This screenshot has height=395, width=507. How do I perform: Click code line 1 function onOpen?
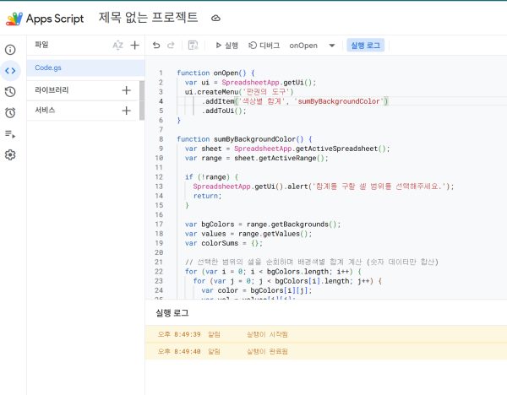[215, 73]
